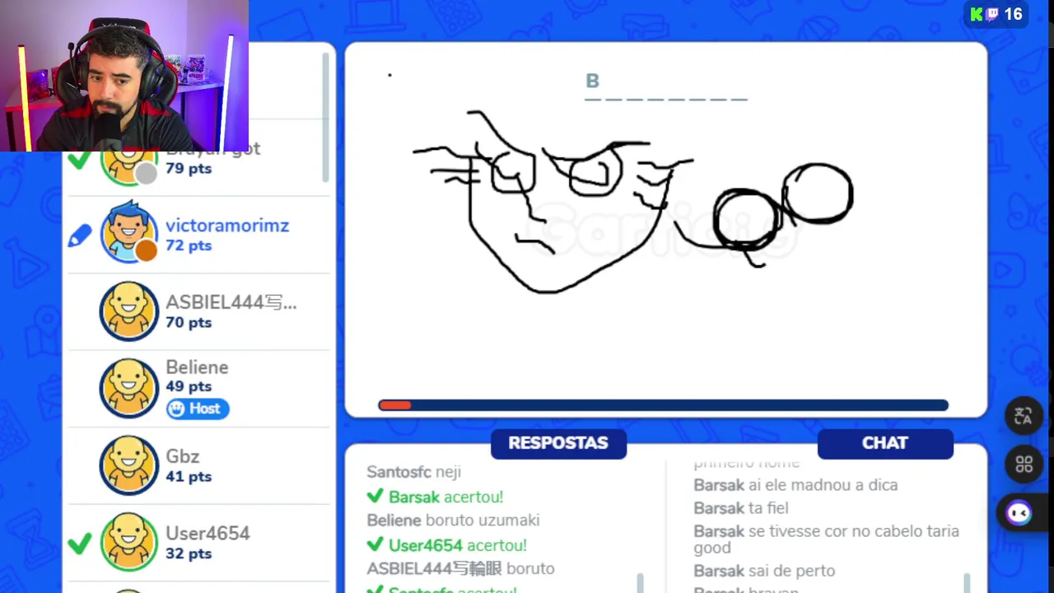Click the Twitch viewer count icon
The image size is (1054, 593).
click(x=993, y=14)
